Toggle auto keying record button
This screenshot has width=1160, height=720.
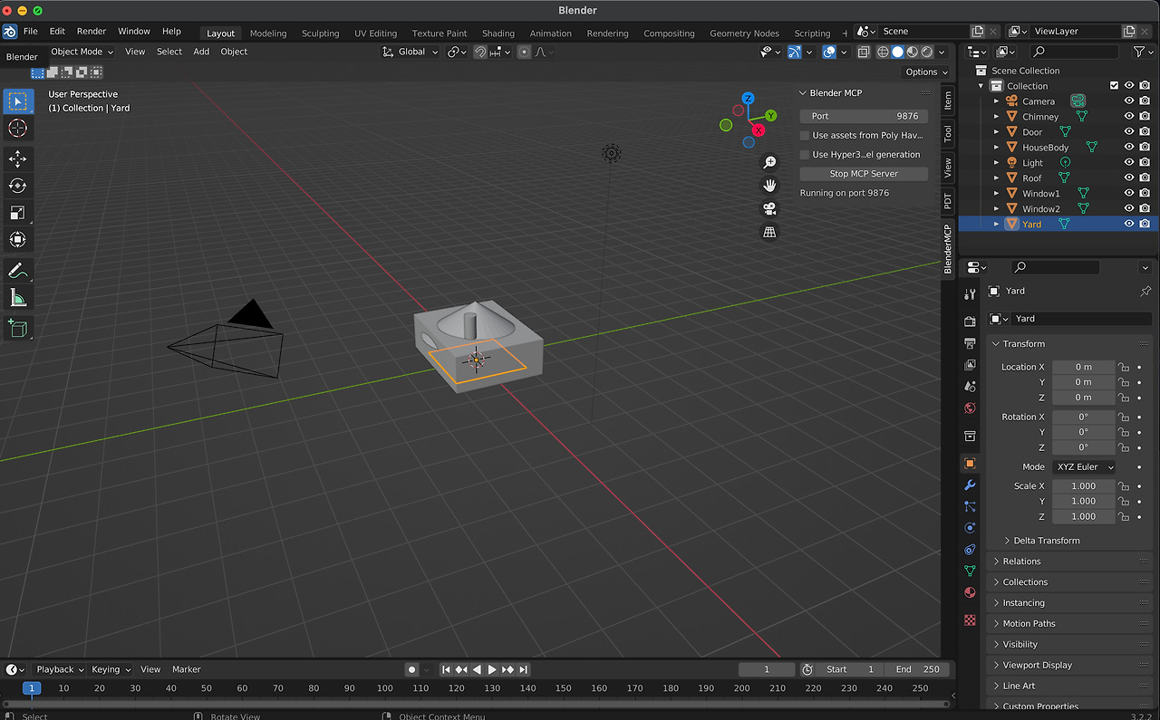coord(411,669)
